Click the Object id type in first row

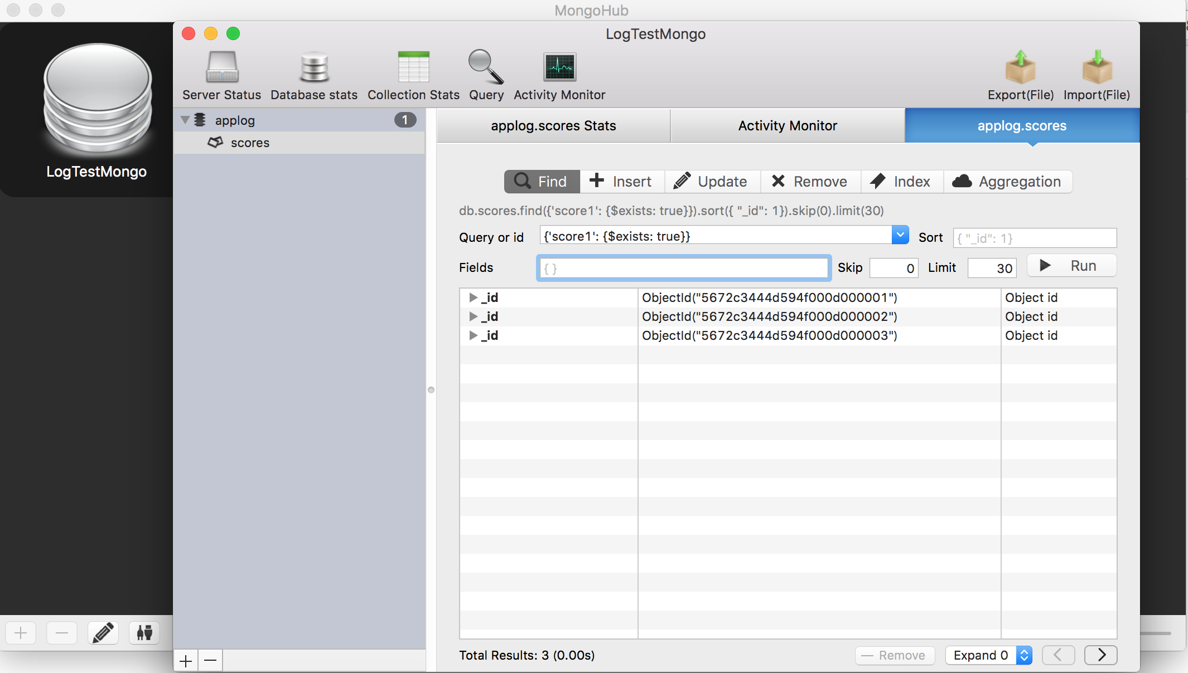click(1031, 298)
